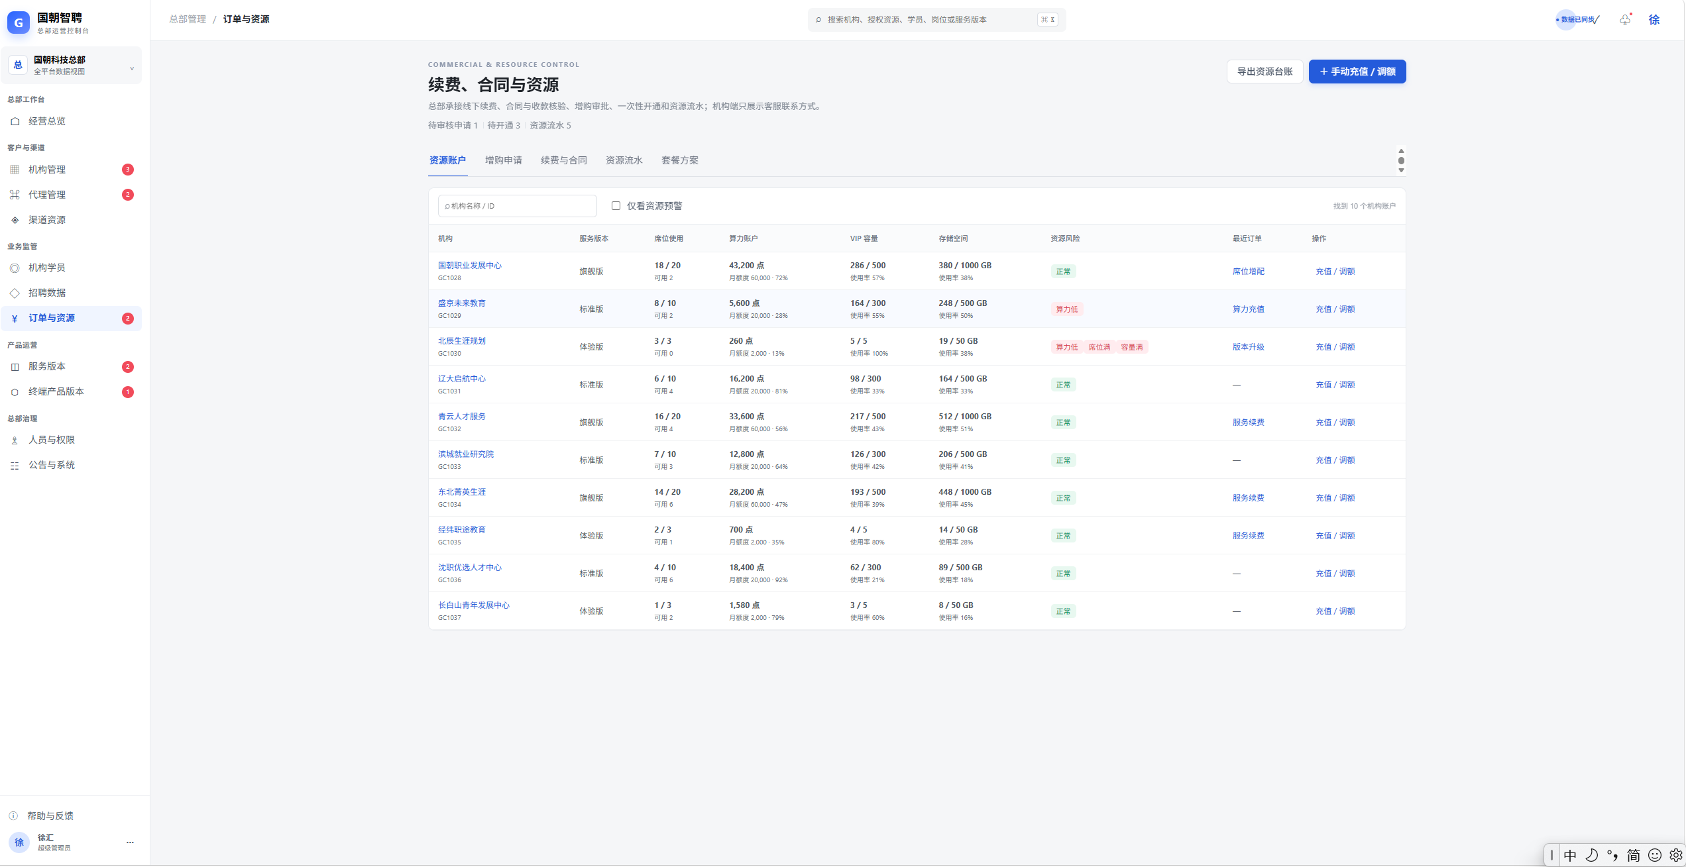Open 人员与权限 in the sidebar
Screen dimensions: 1686x867
tap(71, 440)
